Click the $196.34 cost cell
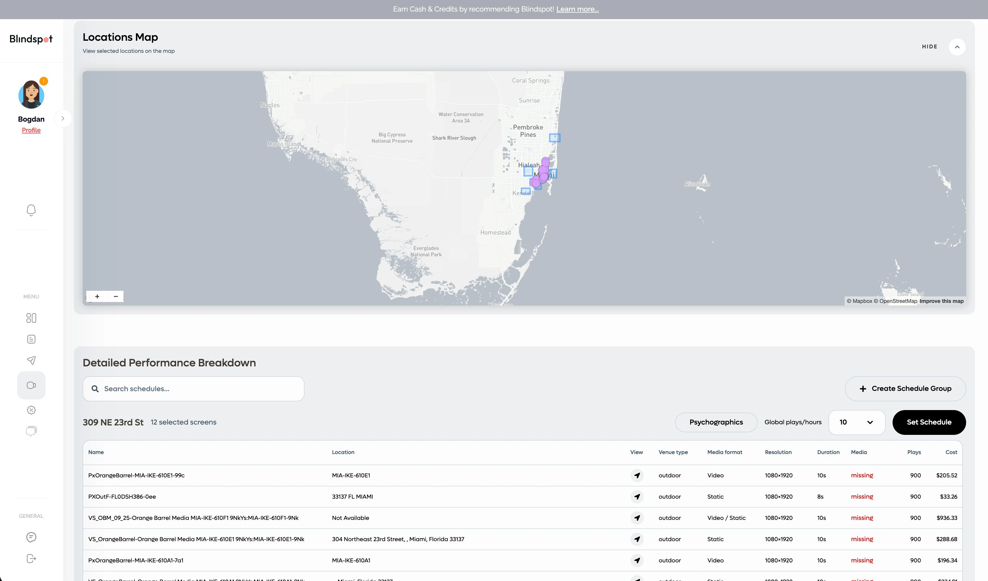The image size is (988, 581). coord(947,561)
